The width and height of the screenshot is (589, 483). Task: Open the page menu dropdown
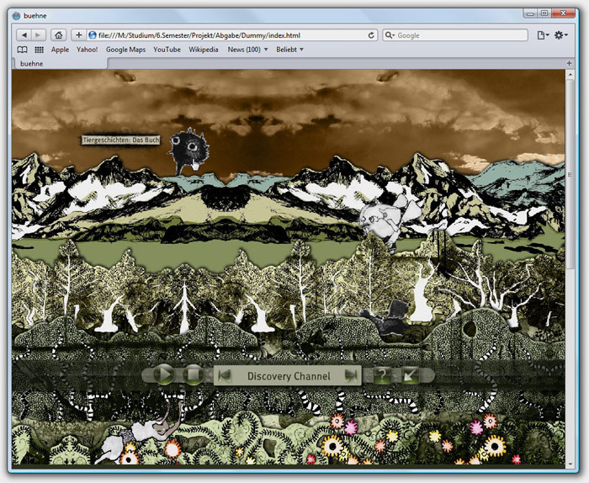[x=543, y=35]
